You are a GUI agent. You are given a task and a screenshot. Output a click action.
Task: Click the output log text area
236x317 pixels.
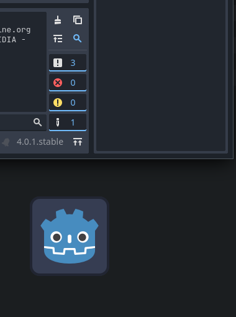(x=23, y=62)
